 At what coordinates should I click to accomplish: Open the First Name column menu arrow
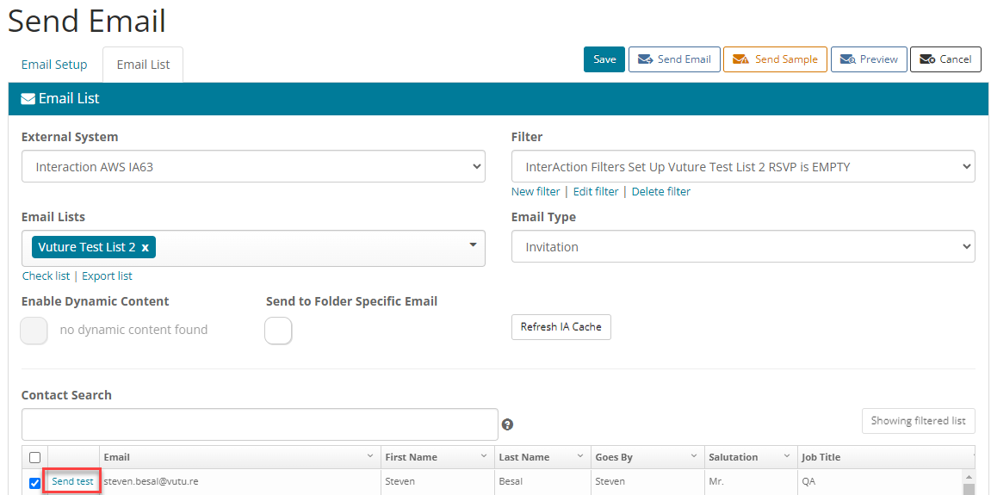tap(484, 455)
